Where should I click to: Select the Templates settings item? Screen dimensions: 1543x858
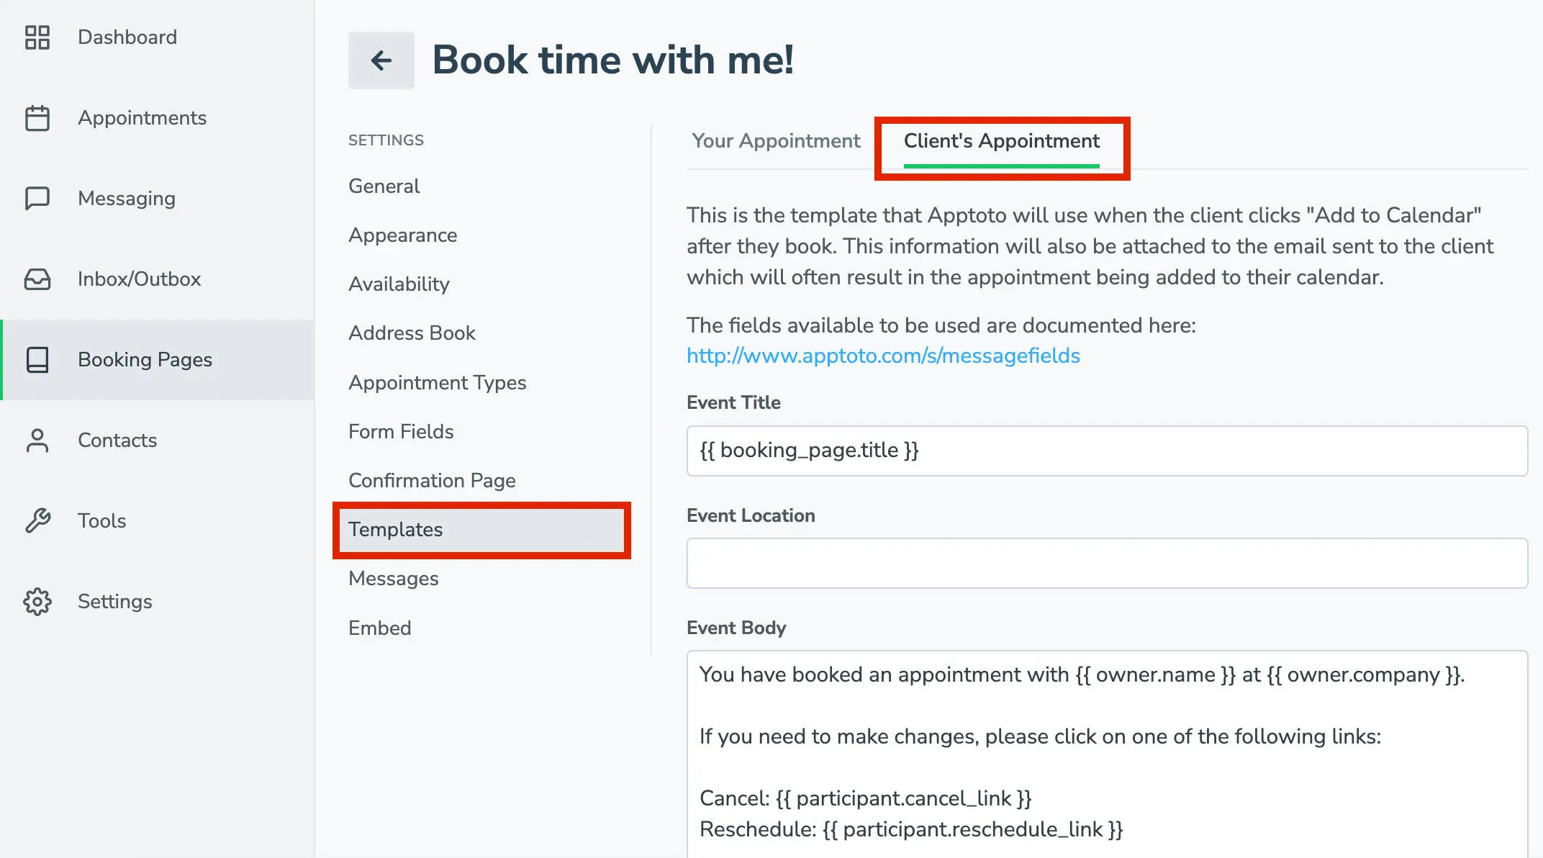395,530
